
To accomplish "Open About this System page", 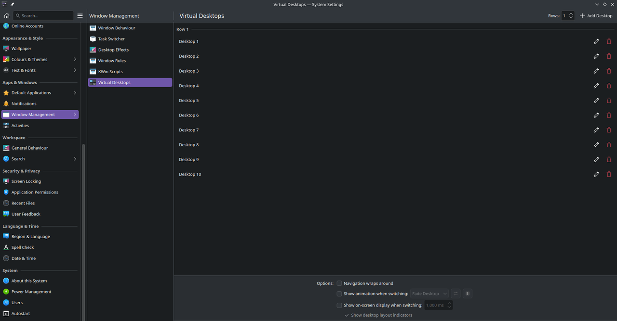I will pos(40,281).
